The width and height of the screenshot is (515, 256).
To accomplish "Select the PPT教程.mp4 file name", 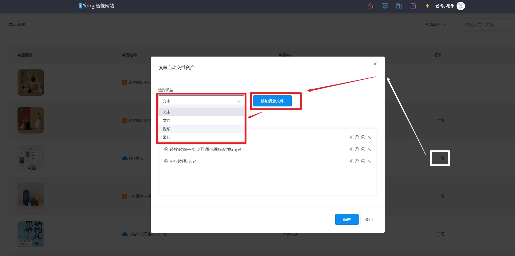I will click(x=183, y=161).
